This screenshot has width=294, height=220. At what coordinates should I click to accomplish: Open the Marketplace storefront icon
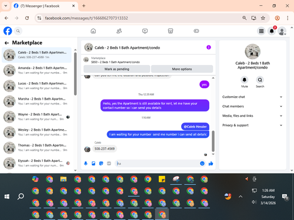(x=171, y=31)
